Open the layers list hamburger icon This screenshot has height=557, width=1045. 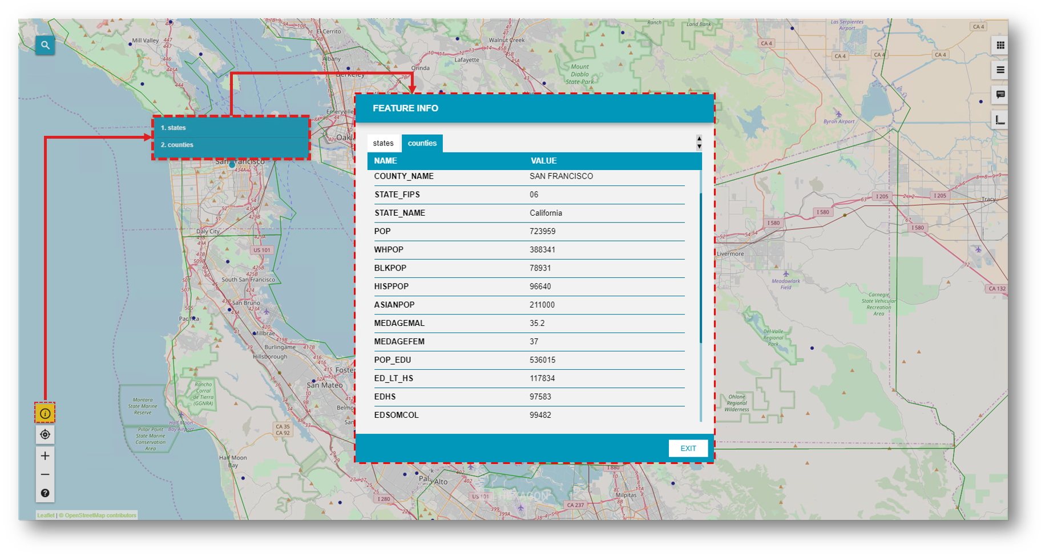point(1000,70)
